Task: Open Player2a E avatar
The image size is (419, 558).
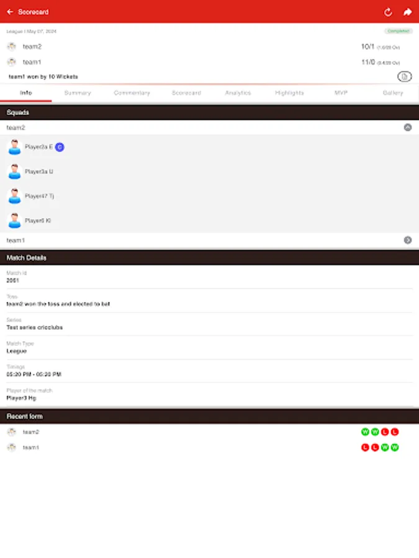Action: pyautogui.click(x=15, y=147)
